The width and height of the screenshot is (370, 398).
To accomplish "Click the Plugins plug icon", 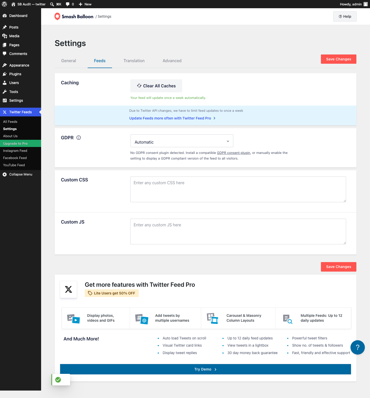I will tap(5, 74).
